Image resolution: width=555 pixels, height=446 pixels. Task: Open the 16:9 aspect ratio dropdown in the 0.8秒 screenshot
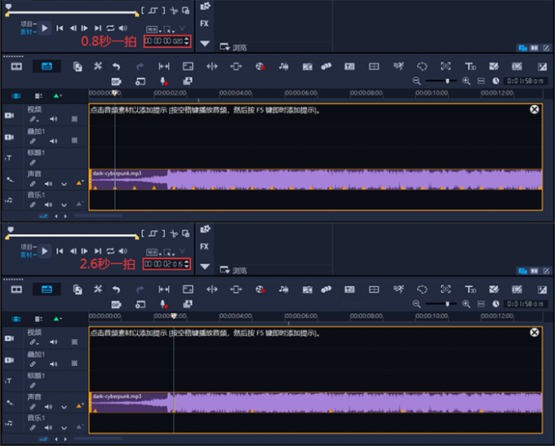pos(154,29)
